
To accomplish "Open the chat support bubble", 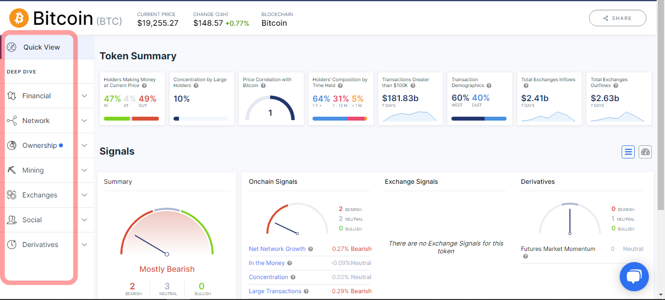I will tap(634, 277).
